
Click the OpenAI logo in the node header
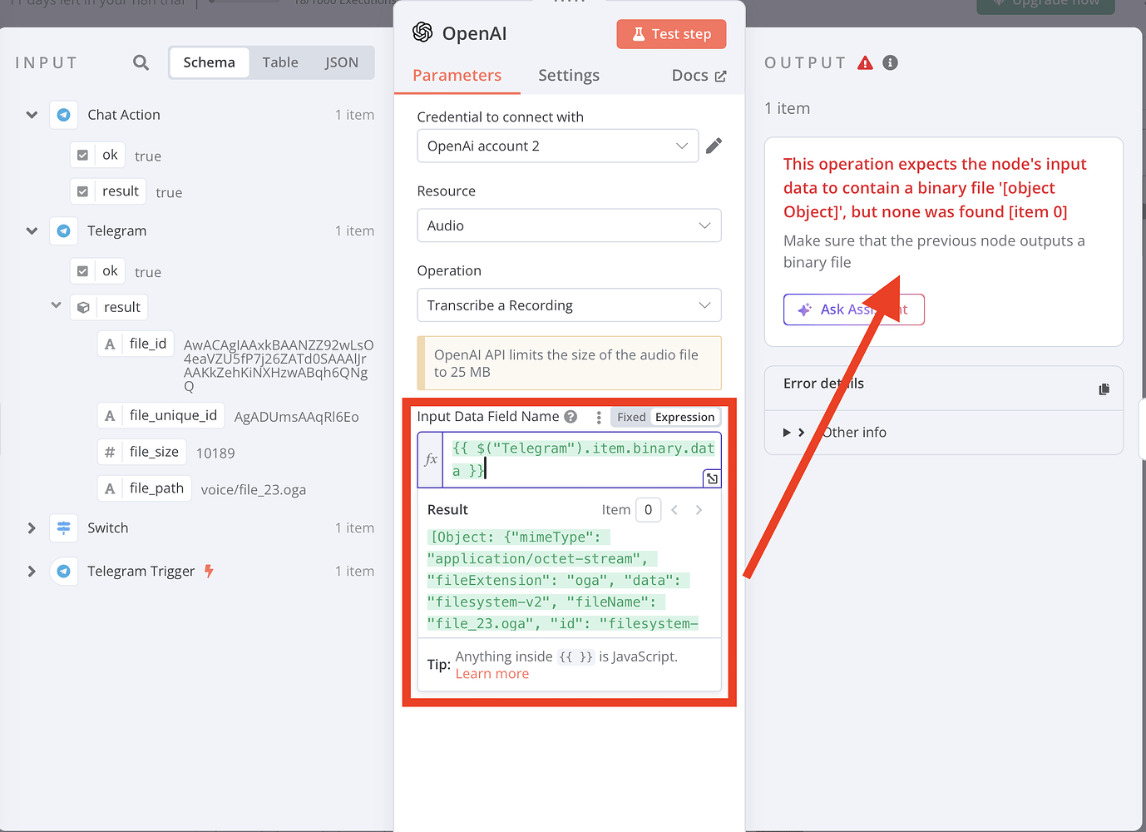point(422,33)
